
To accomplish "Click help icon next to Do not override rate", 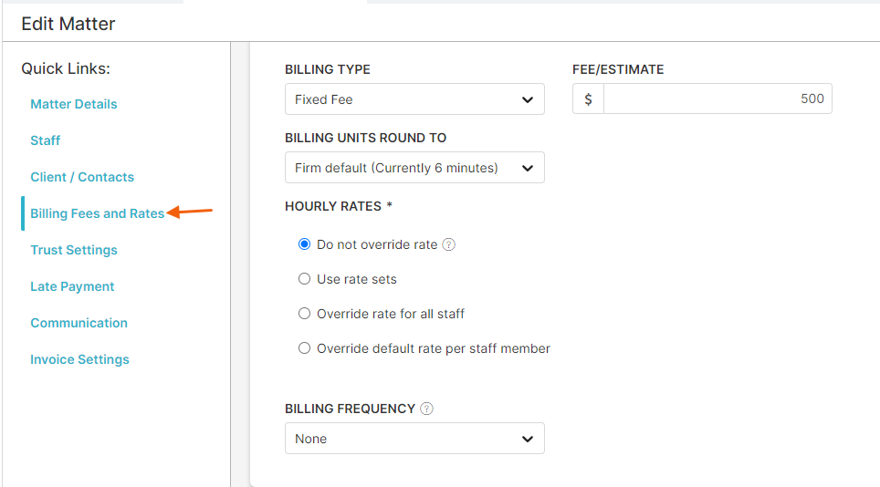I will [x=449, y=245].
